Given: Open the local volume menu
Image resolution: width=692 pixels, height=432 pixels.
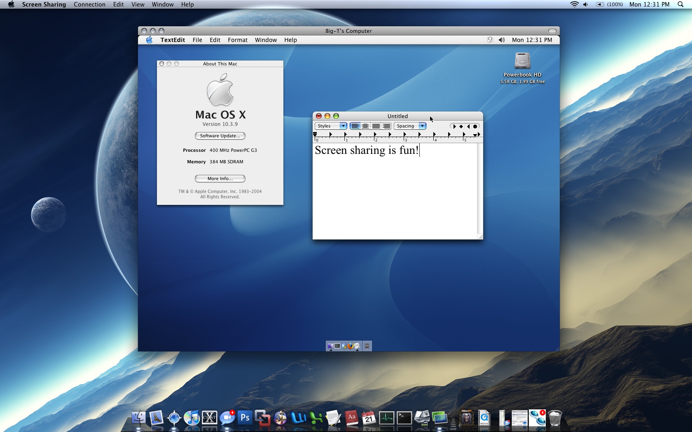Looking at the screenshot, I should (586, 5).
